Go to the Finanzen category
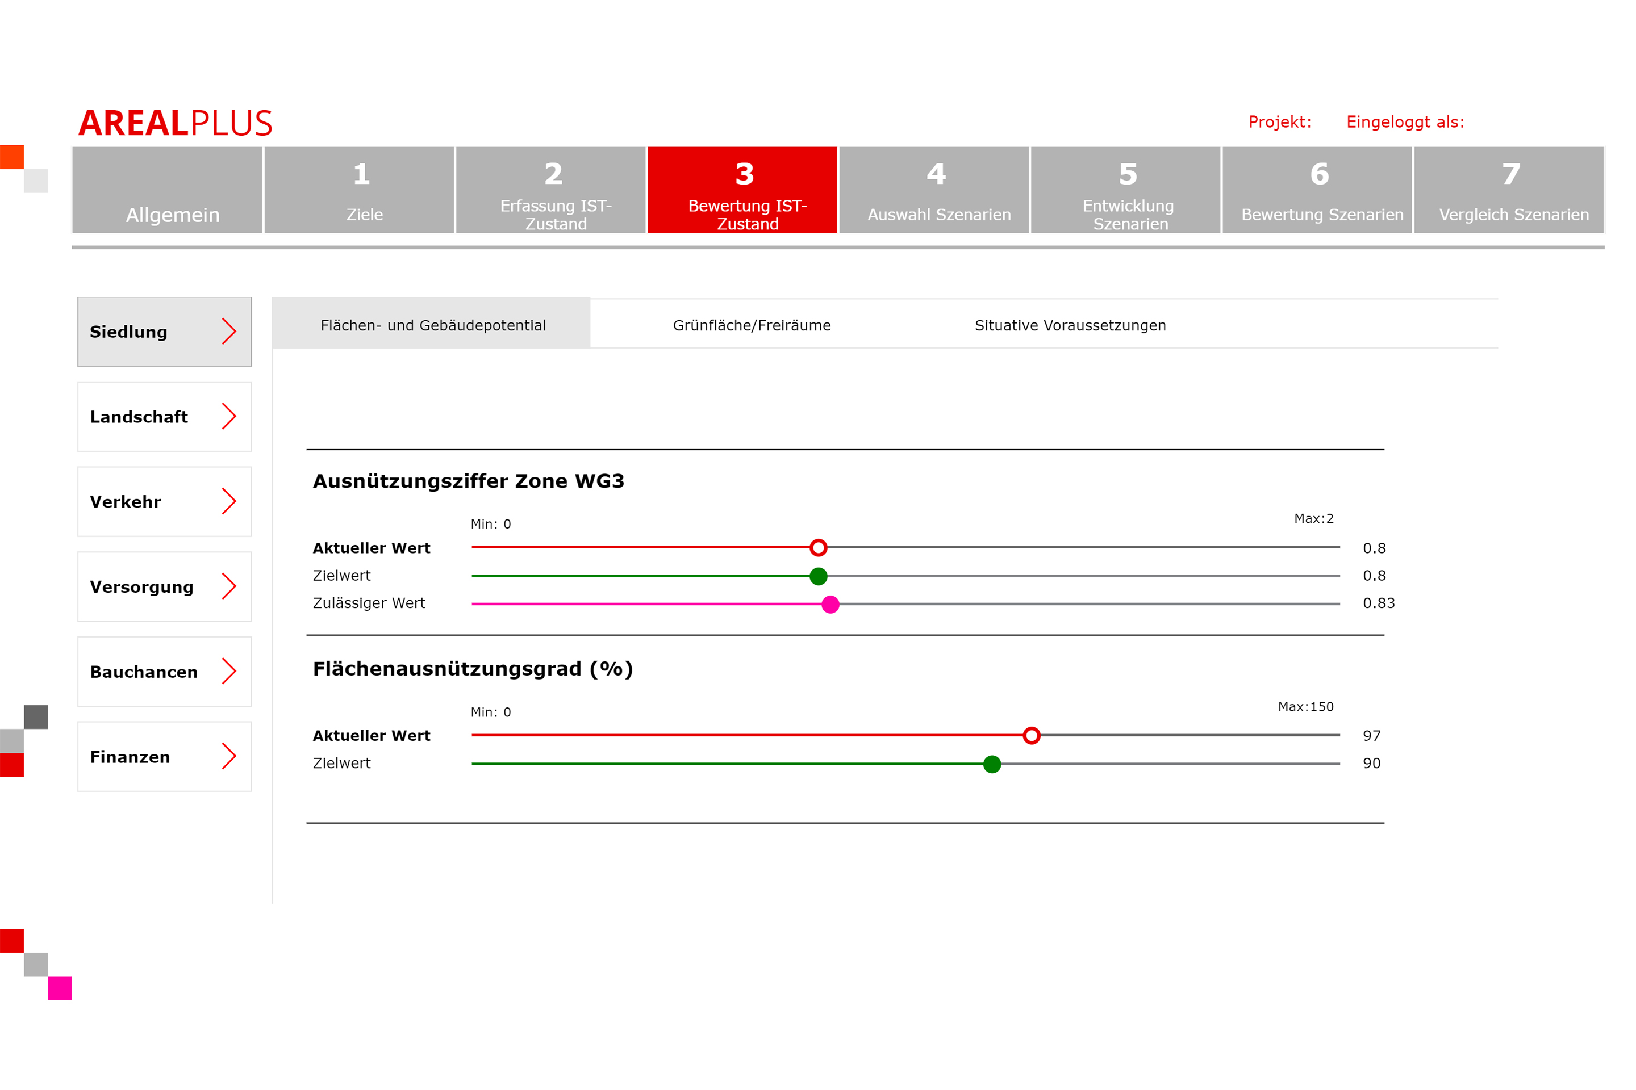This screenshot has width=1636, height=1090. (164, 756)
